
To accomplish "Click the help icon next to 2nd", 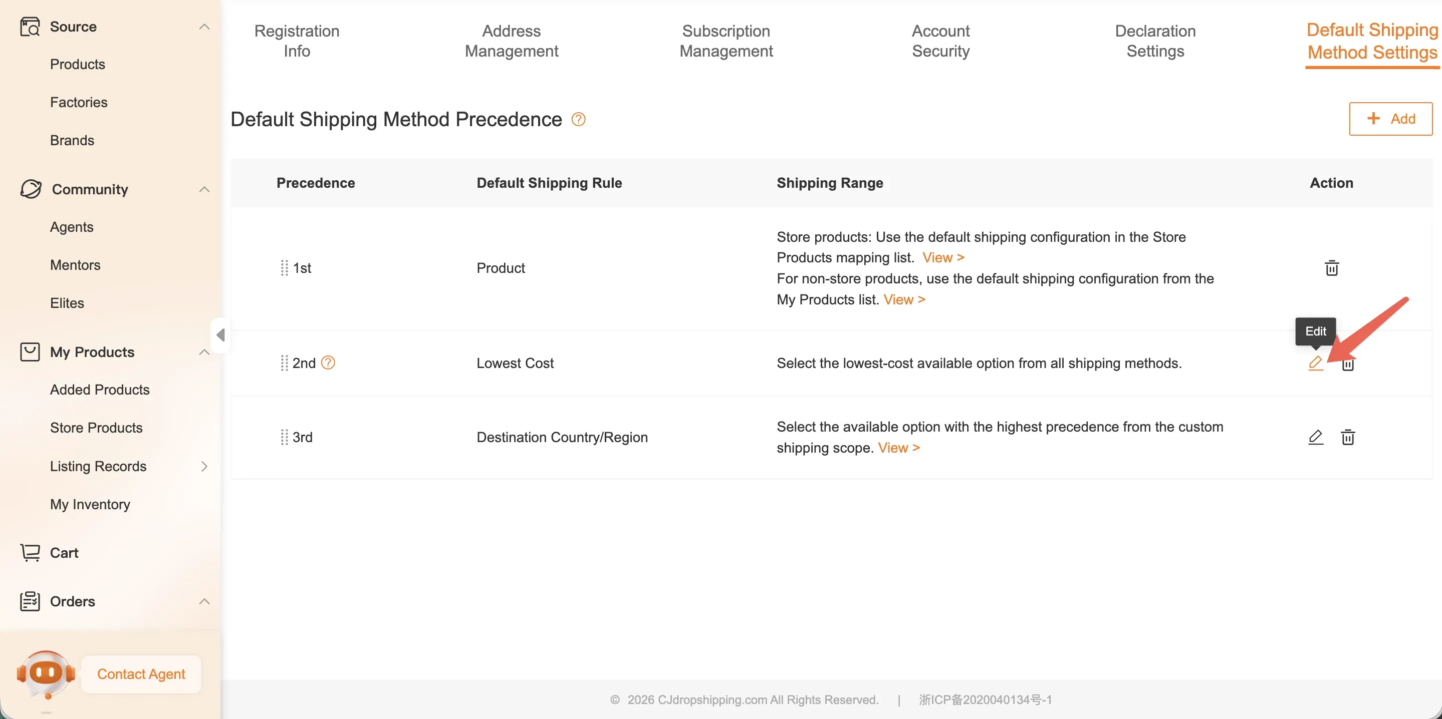I will (328, 363).
